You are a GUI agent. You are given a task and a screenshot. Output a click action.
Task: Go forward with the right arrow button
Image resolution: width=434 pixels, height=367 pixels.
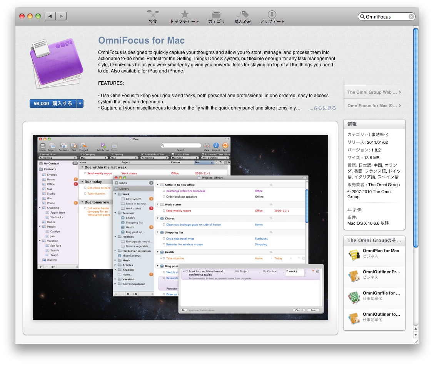(61, 16)
